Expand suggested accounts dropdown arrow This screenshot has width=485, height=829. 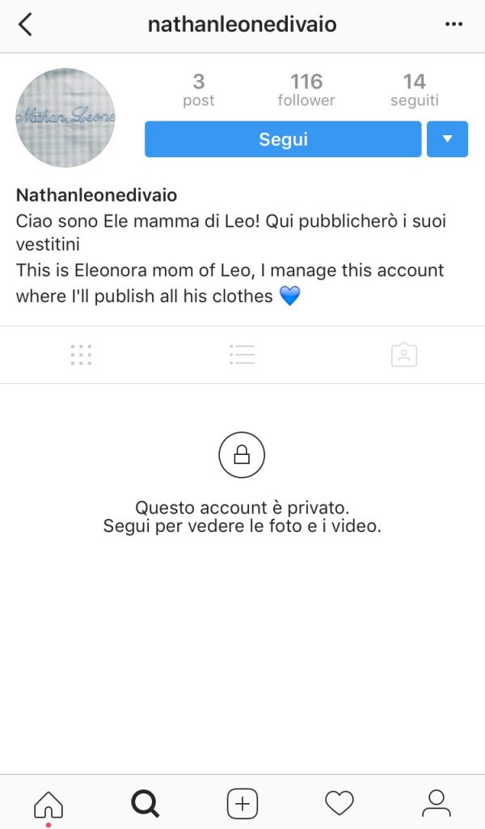tap(447, 139)
